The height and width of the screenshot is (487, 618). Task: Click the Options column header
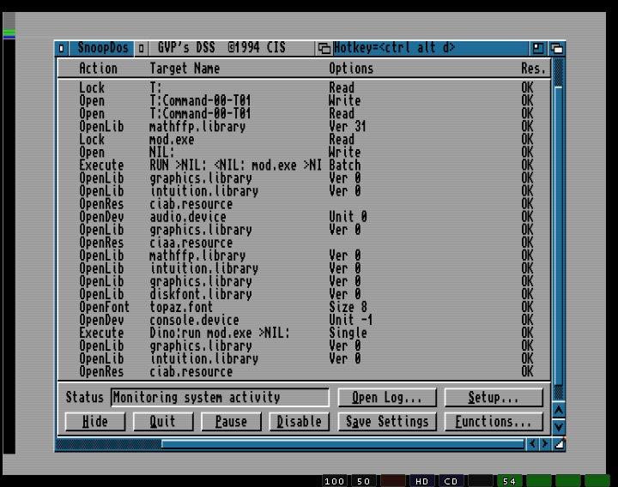tap(351, 69)
